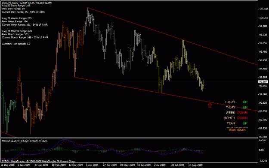The width and height of the screenshot is (269, 168).
Task: Click 'Avg 26 Weeks Range: 295' label
Action: coord(17,18)
